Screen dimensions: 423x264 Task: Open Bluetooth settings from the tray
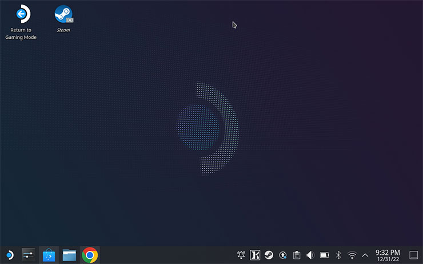[x=338, y=255]
